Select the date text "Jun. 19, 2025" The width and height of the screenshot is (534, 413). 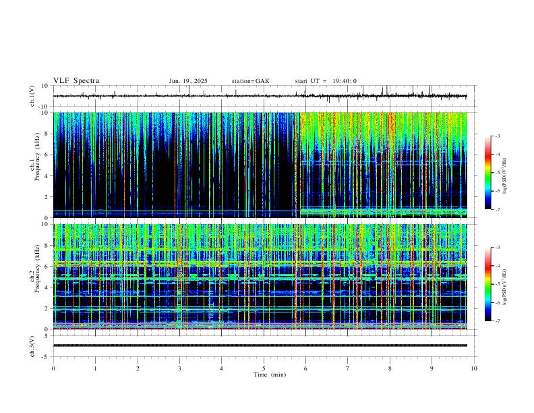(x=188, y=81)
